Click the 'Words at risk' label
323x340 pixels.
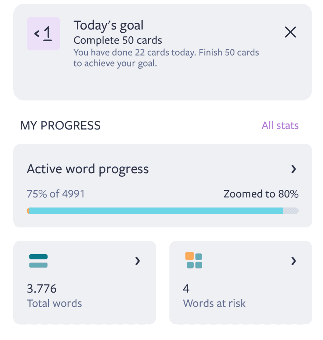click(214, 303)
